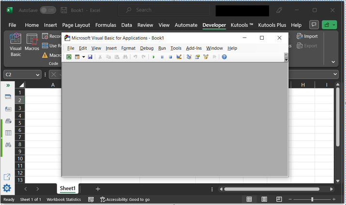This screenshot has width=346, height=205.
Task: Click Workbook Statistics in status bar
Action: pyautogui.click(x=64, y=200)
